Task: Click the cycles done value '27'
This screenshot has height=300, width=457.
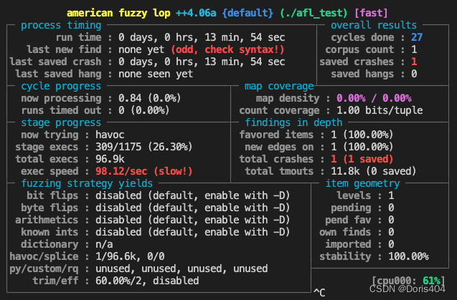Action: (417, 37)
